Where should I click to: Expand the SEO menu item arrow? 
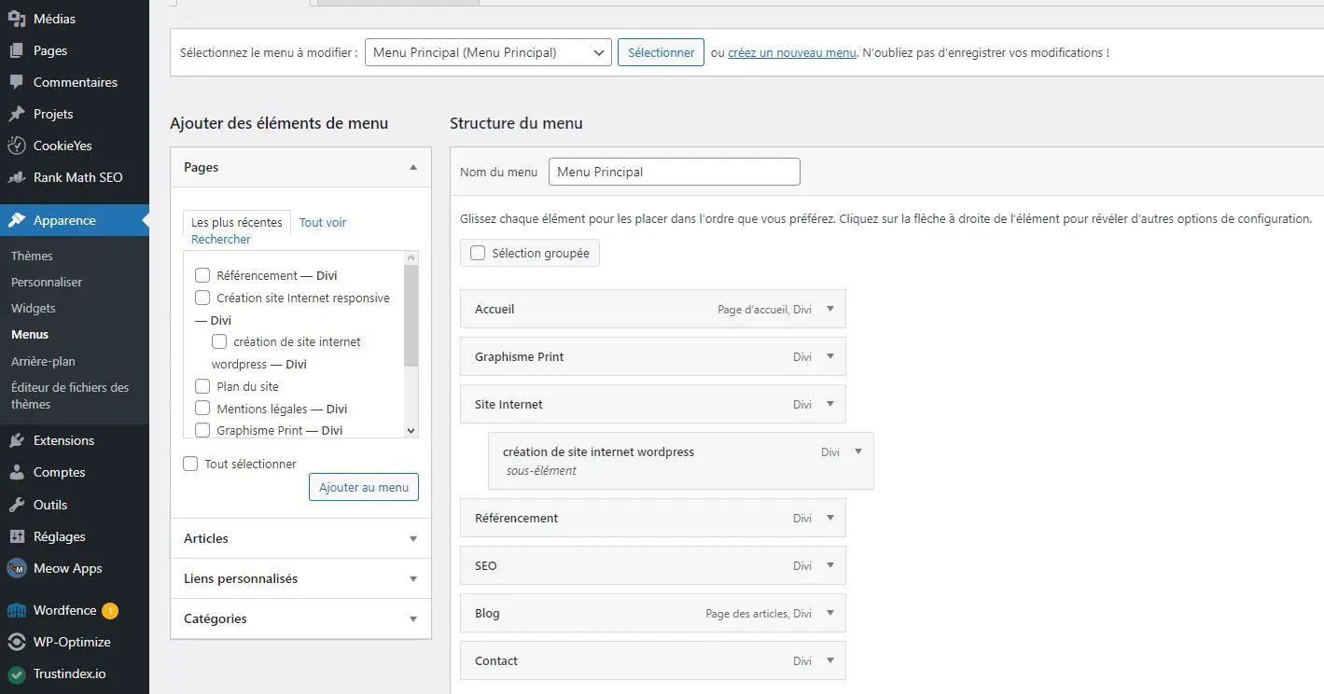[830, 565]
